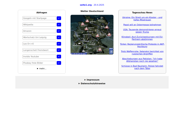Focus the Wikipedia search field
184x115 pixels.
tap(39, 25)
